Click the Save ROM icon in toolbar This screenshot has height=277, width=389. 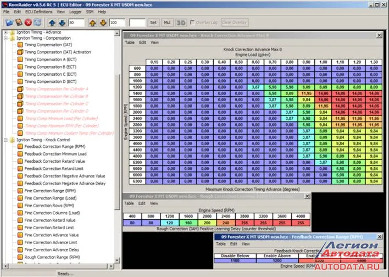(x=19, y=23)
